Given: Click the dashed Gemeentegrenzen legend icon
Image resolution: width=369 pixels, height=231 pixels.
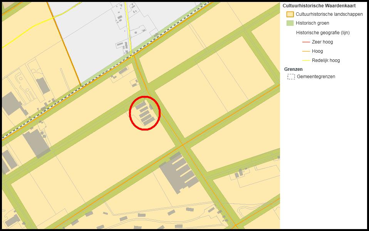Looking at the screenshot, I should click(291, 77).
